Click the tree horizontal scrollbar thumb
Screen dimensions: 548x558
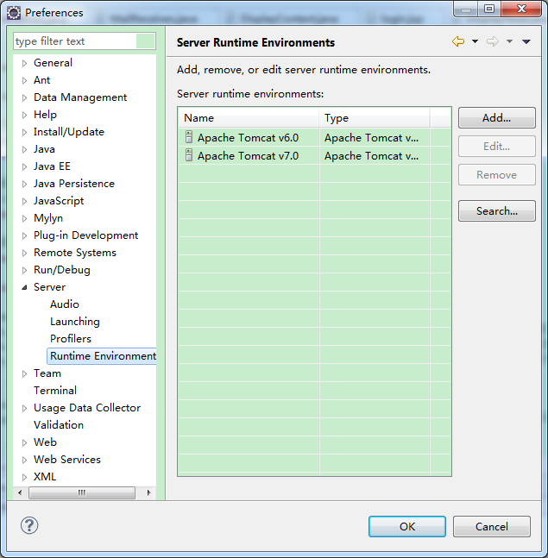pyautogui.click(x=82, y=492)
